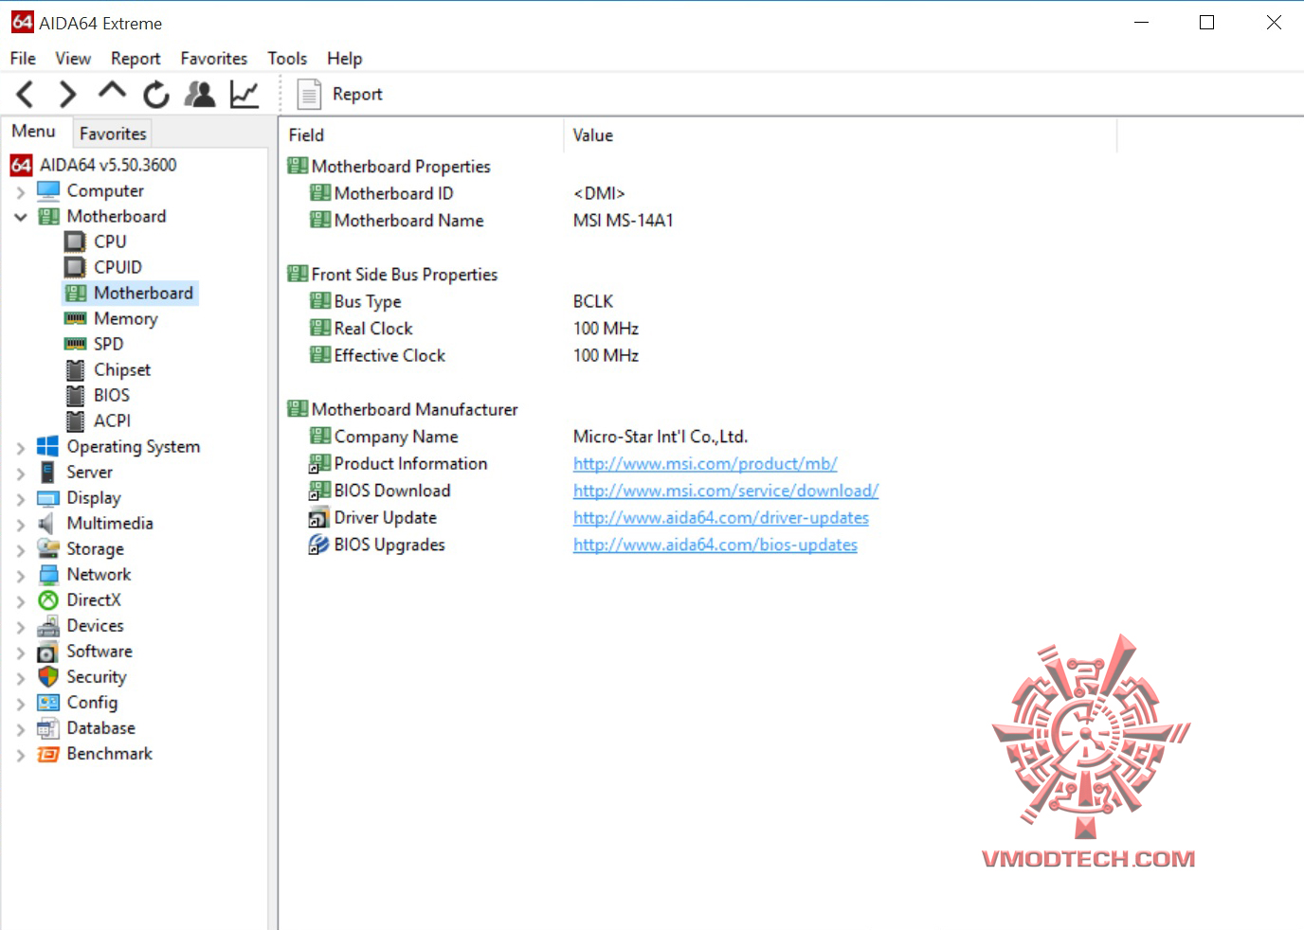
Task: Expand the Computer tree node
Action: pos(20,191)
